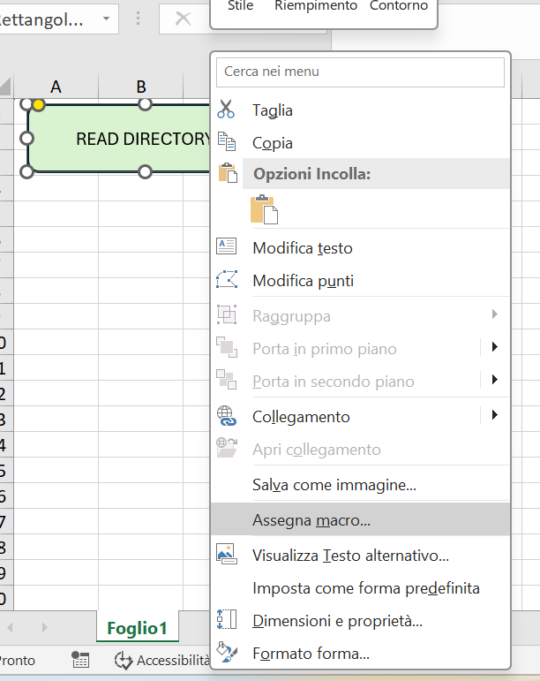Click the Dimensioni e proprietà size icon
Screen dimensions: 540x681
point(227,620)
